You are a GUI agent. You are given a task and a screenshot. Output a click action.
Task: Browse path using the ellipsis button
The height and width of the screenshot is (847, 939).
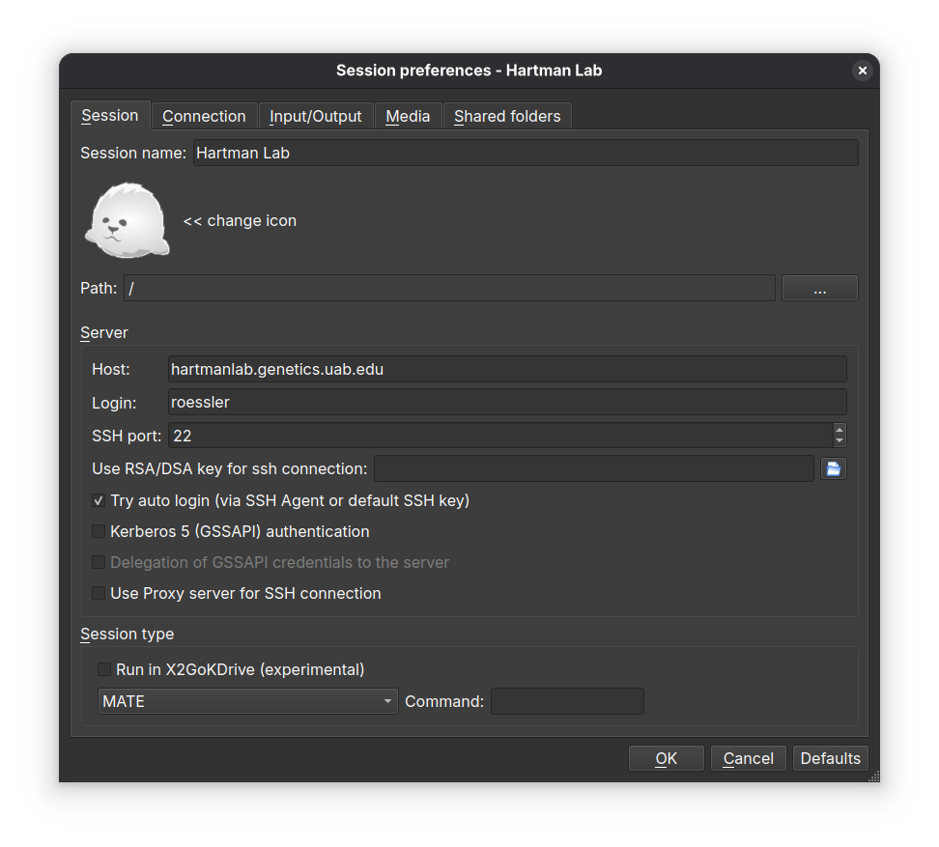[x=819, y=288]
